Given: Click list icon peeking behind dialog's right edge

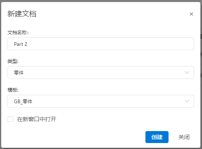Looking at the screenshot, I should (201, 36).
